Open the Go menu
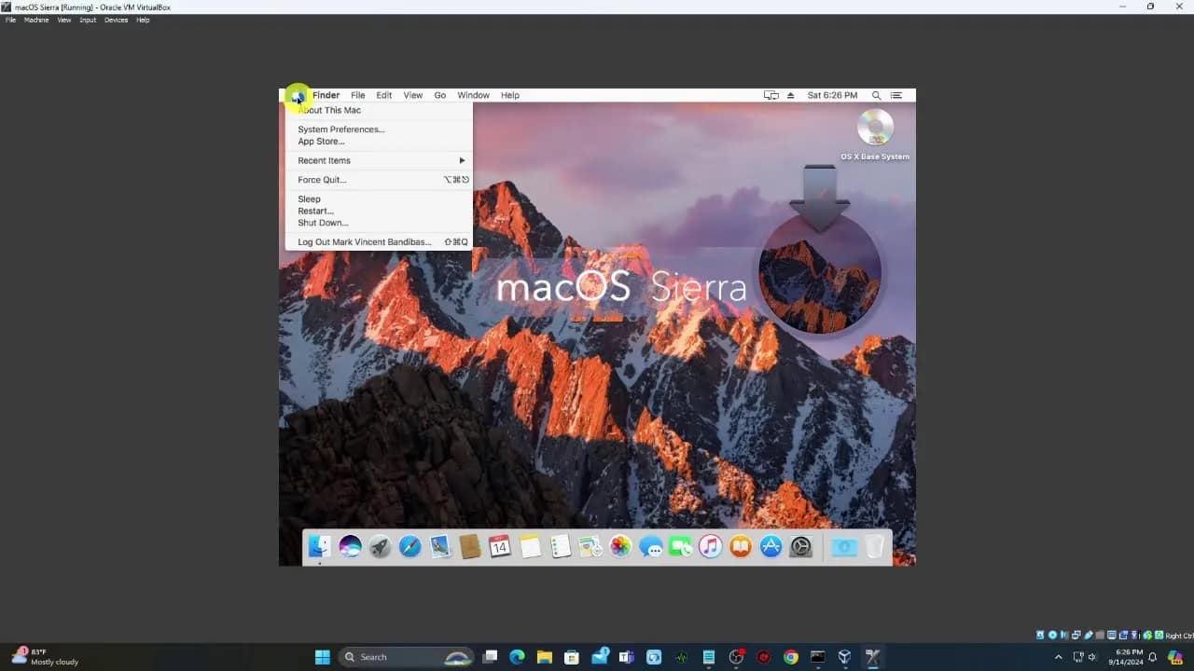The width and height of the screenshot is (1194, 671). point(439,95)
